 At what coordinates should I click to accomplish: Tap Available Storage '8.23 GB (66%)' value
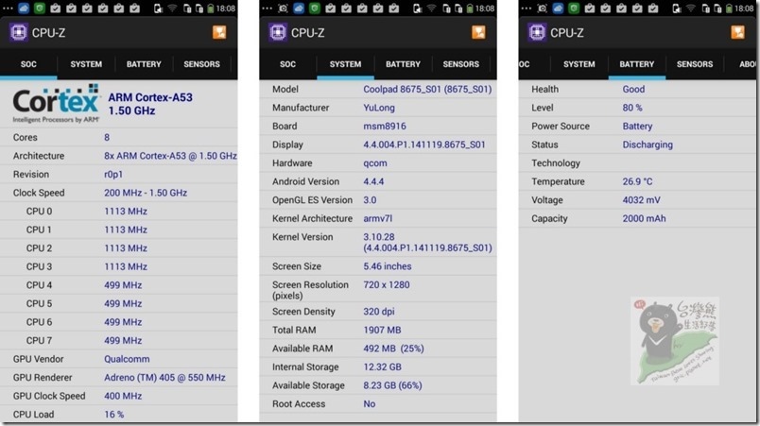(392, 385)
